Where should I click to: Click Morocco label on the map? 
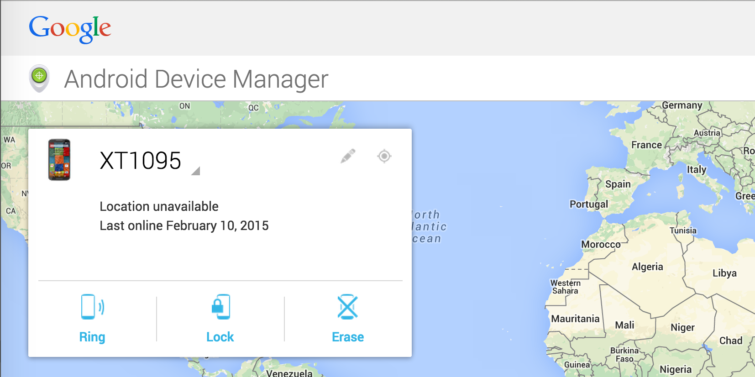coord(601,244)
